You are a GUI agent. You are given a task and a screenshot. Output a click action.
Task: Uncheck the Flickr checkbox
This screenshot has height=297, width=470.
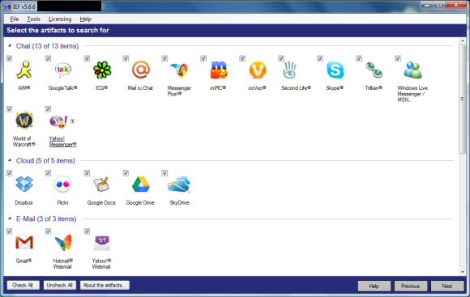coord(48,173)
